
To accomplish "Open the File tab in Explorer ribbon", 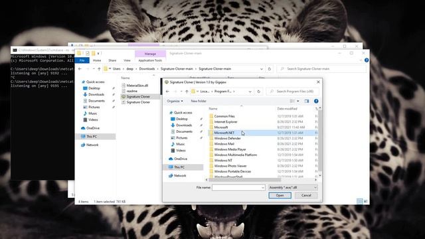I will (x=82, y=60).
